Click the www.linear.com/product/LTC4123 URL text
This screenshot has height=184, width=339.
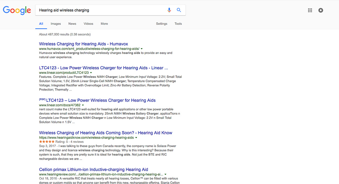tap(64, 73)
